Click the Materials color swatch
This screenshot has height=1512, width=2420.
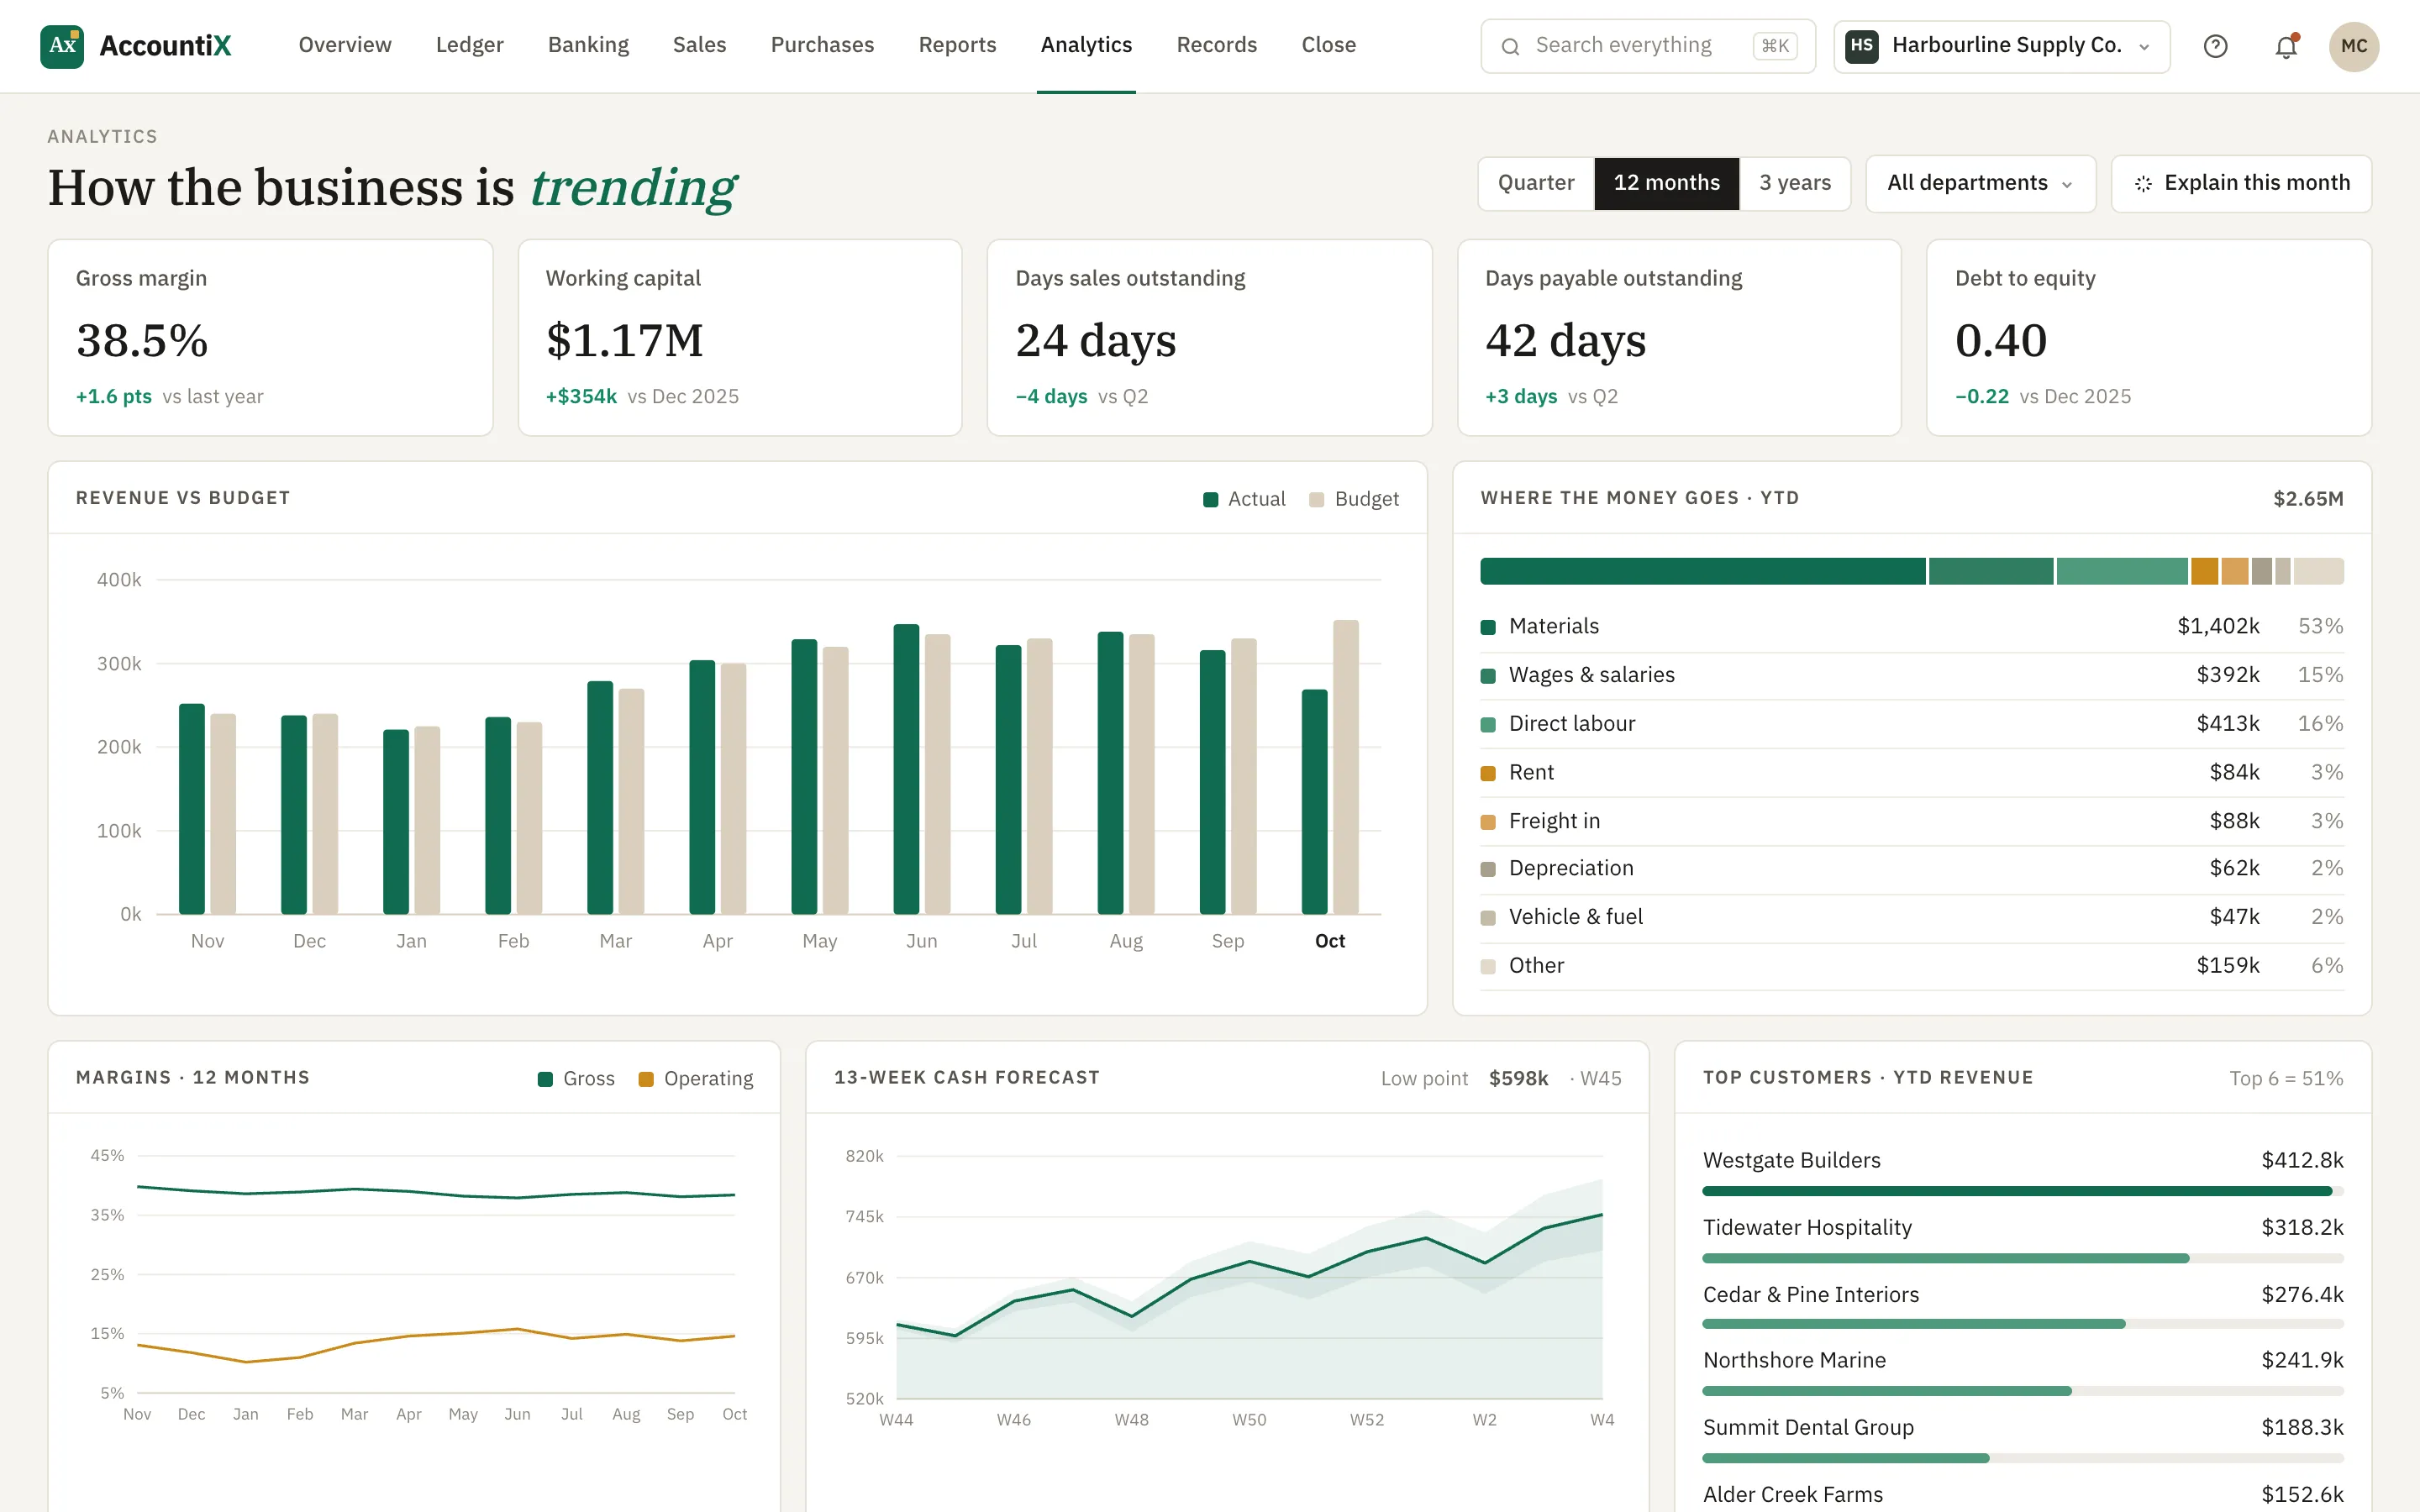1488,627
